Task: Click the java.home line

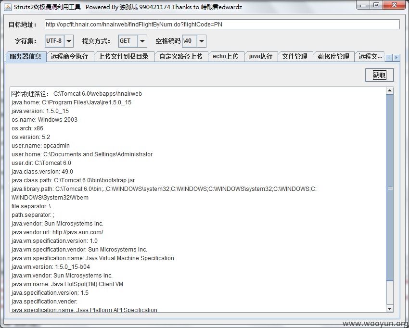Action: click(72, 102)
